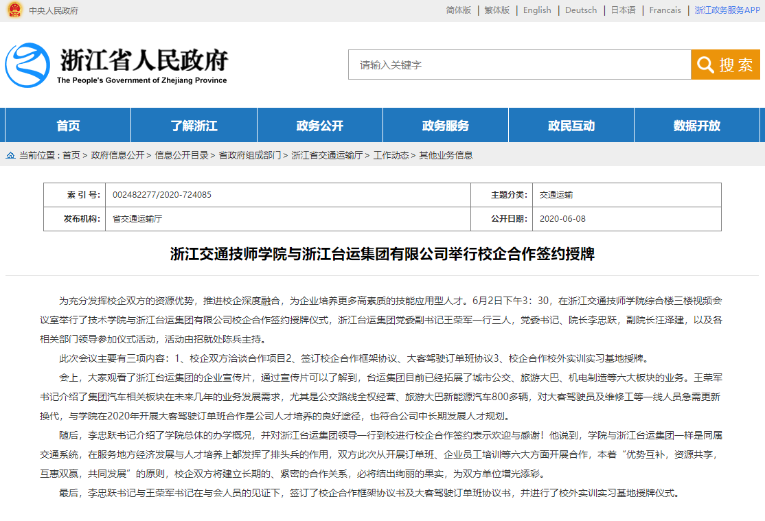Go to 其他业务信息 breadcrumb link

point(446,155)
